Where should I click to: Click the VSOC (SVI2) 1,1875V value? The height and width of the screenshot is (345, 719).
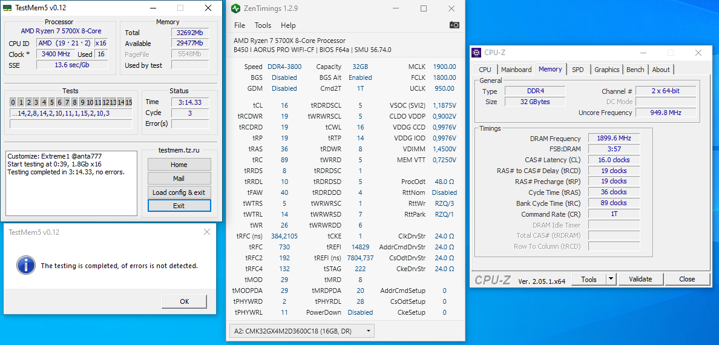(445, 105)
